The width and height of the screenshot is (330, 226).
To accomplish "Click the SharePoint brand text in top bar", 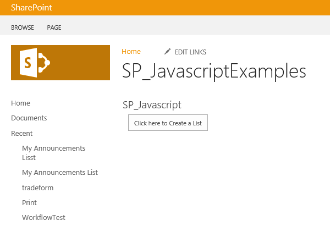I will tap(31, 8).
